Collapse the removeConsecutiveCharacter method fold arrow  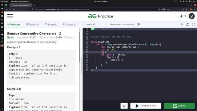[x=89, y=44]
